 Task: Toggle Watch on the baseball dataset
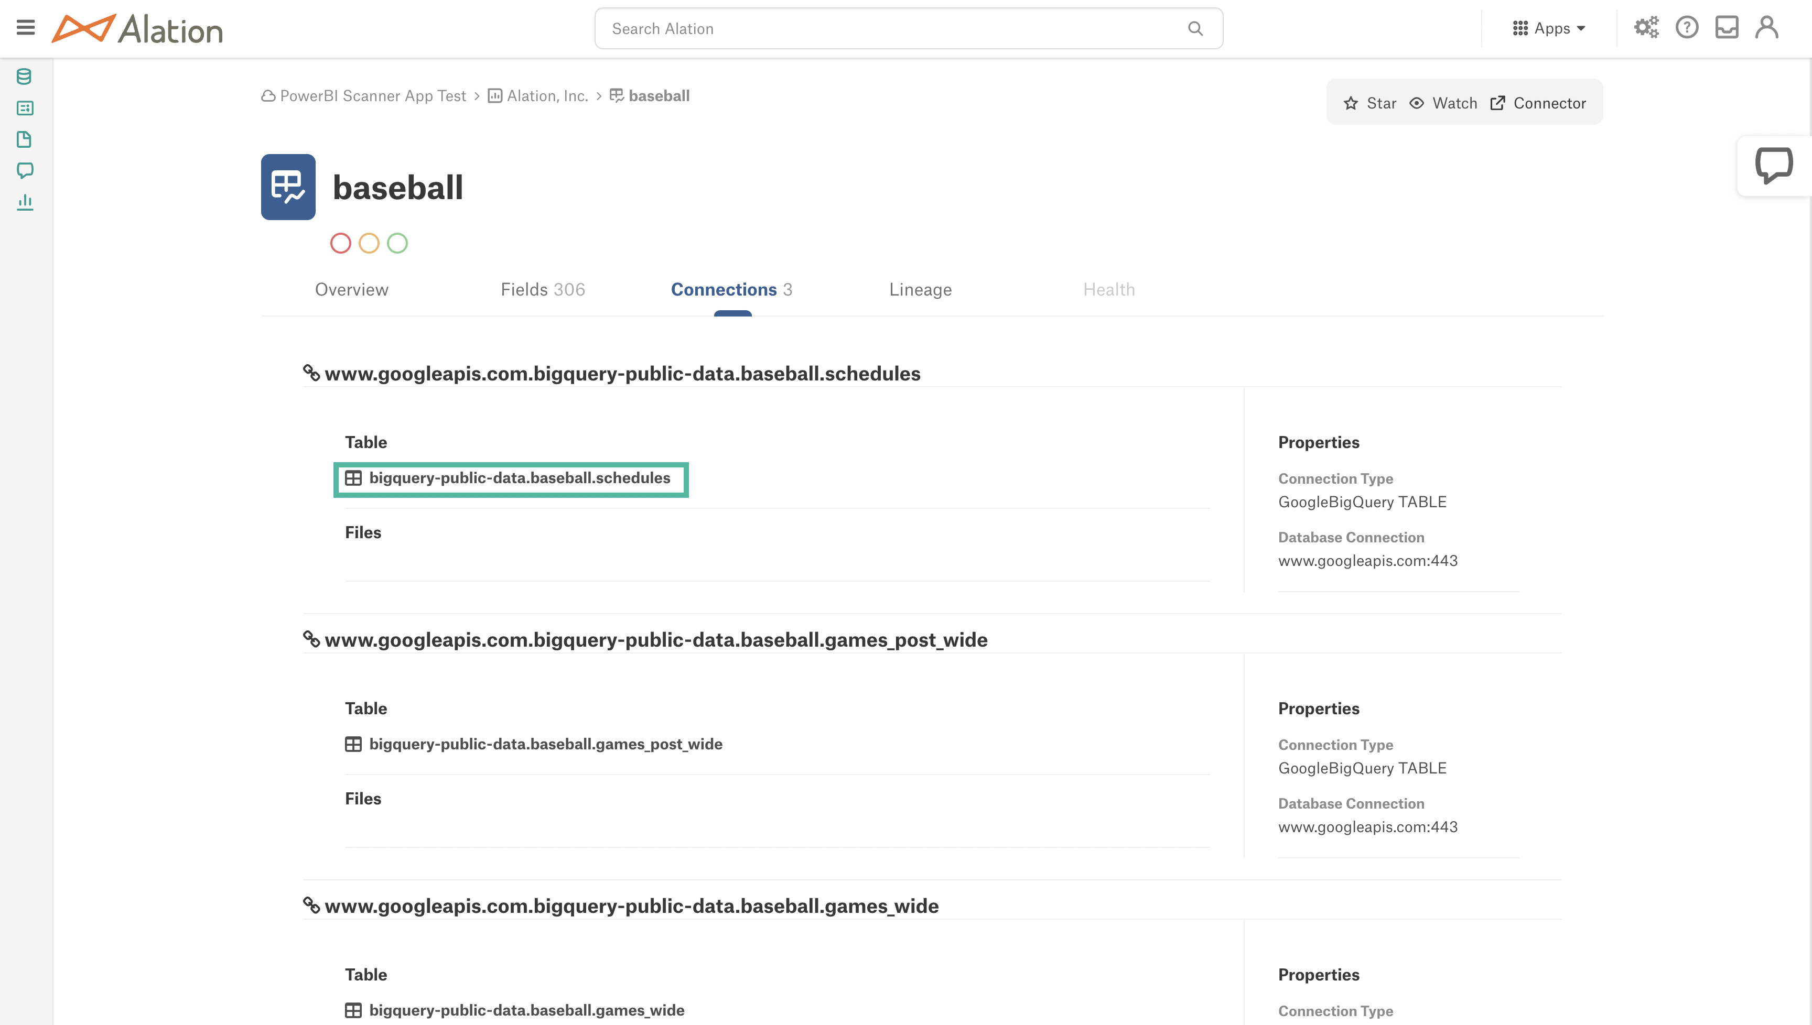coord(1443,103)
